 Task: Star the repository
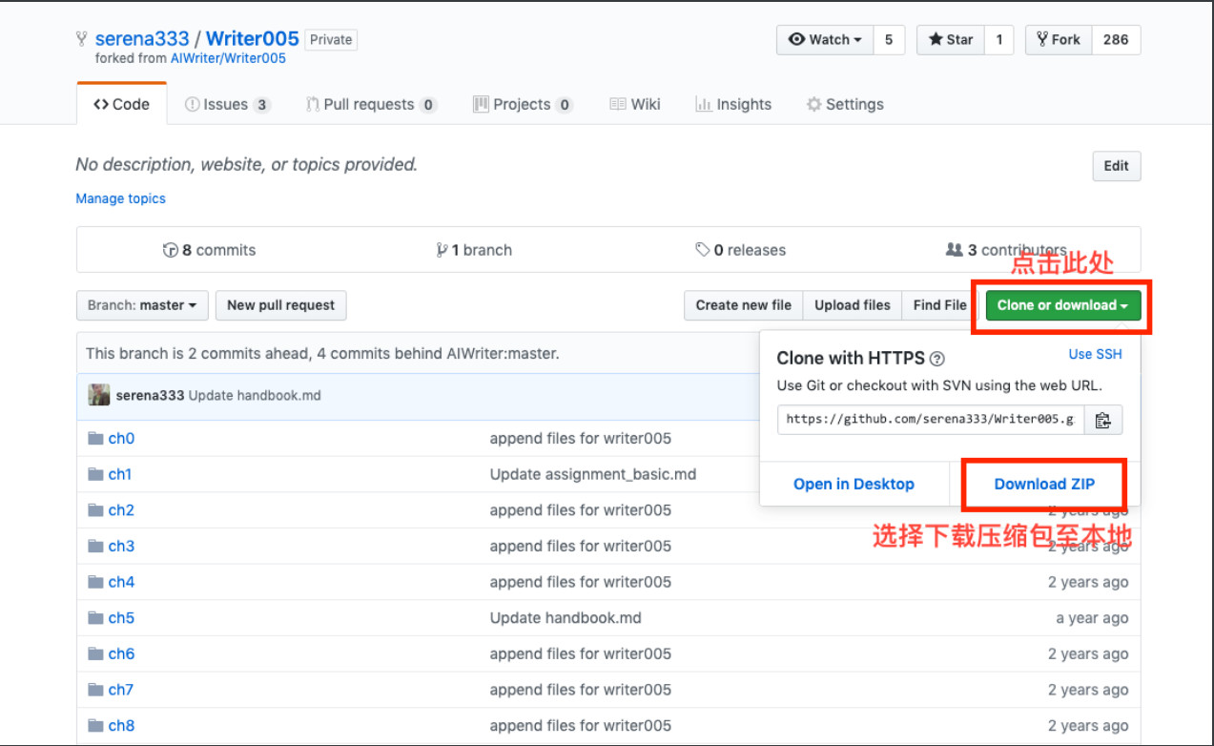click(x=950, y=39)
